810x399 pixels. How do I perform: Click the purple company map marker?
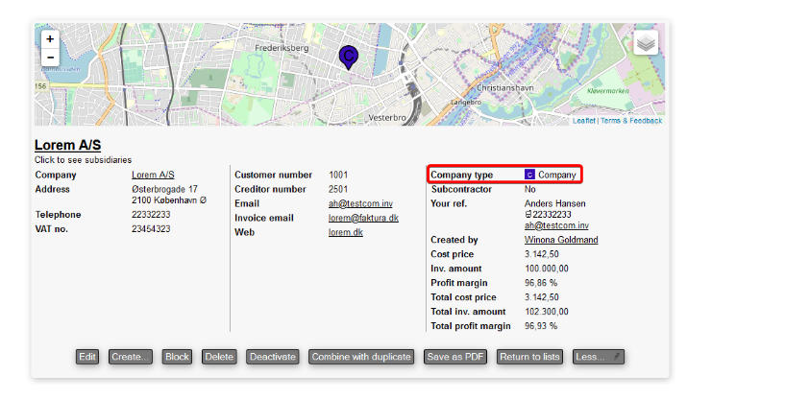pos(349,58)
